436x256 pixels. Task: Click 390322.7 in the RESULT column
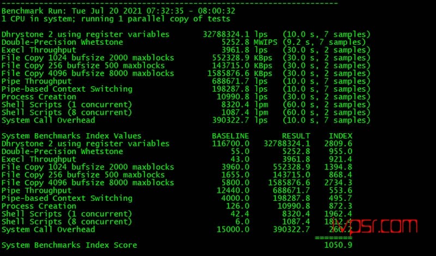292,230
